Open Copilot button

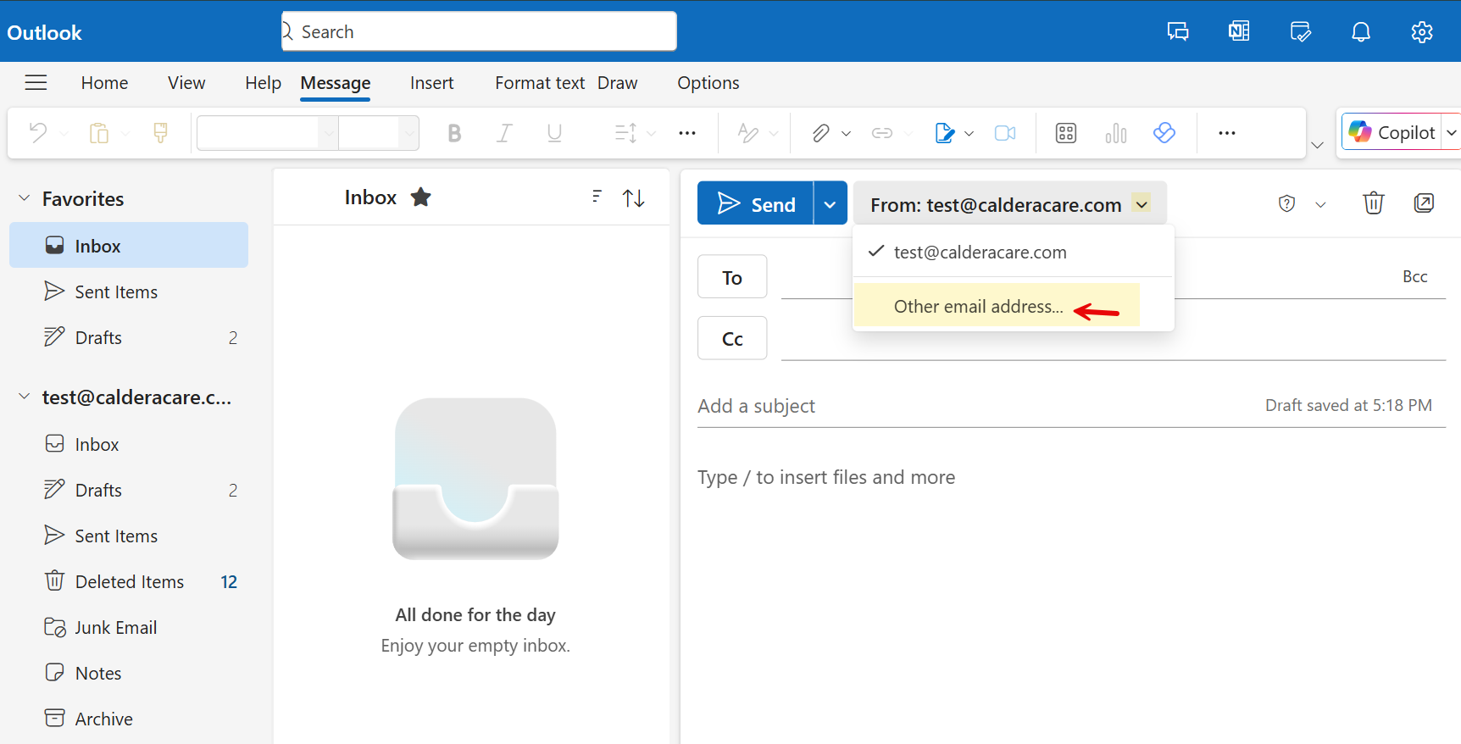1392,133
